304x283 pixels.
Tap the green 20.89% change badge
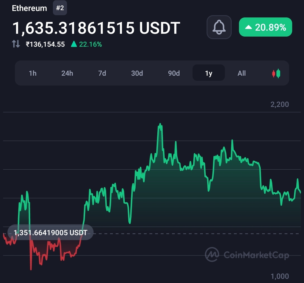pos(265,27)
